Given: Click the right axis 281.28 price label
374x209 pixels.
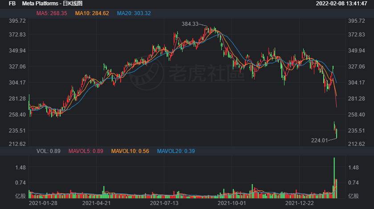Looking at the screenshot, I should coord(356,99).
